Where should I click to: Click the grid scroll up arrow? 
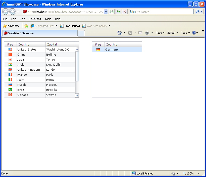coord(77,49)
